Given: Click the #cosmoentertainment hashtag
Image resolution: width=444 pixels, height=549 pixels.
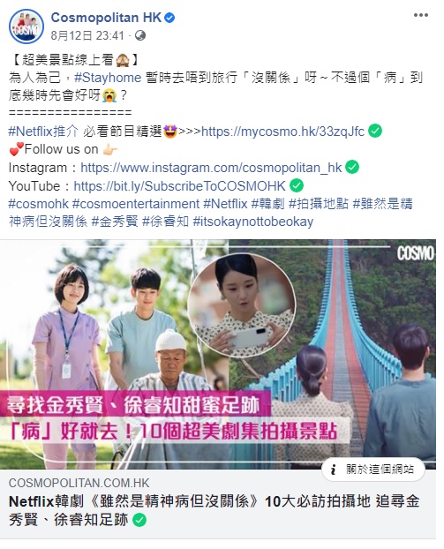Looking at the screenshot, I should click(136, 204).
